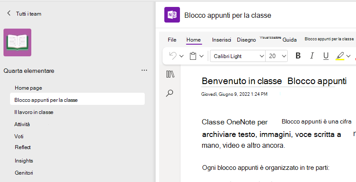Viewport: 356px width, 182px height.
Task: Switch to the Inserisci ribbon tab
Action: pos(221,40)
